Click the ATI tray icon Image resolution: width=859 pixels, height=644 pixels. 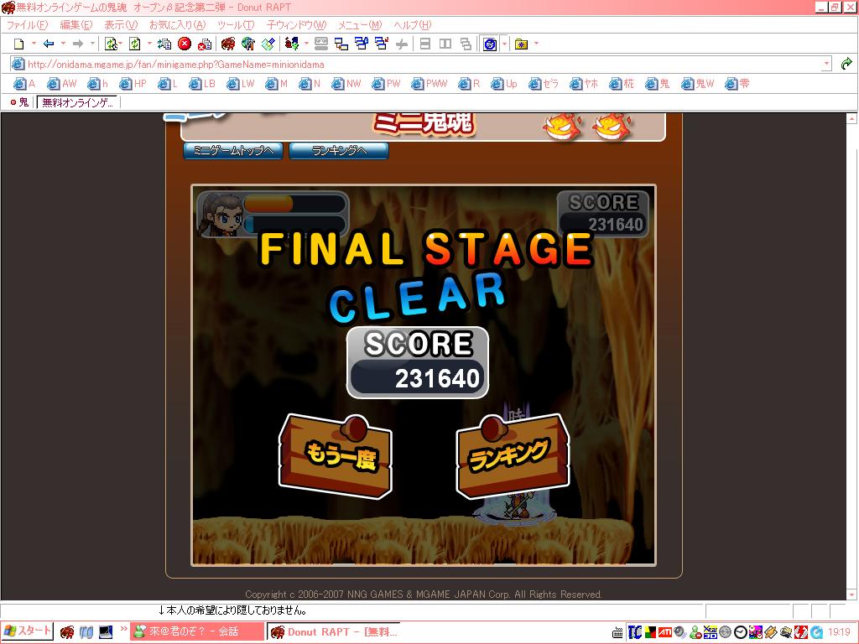click(665, 632)
